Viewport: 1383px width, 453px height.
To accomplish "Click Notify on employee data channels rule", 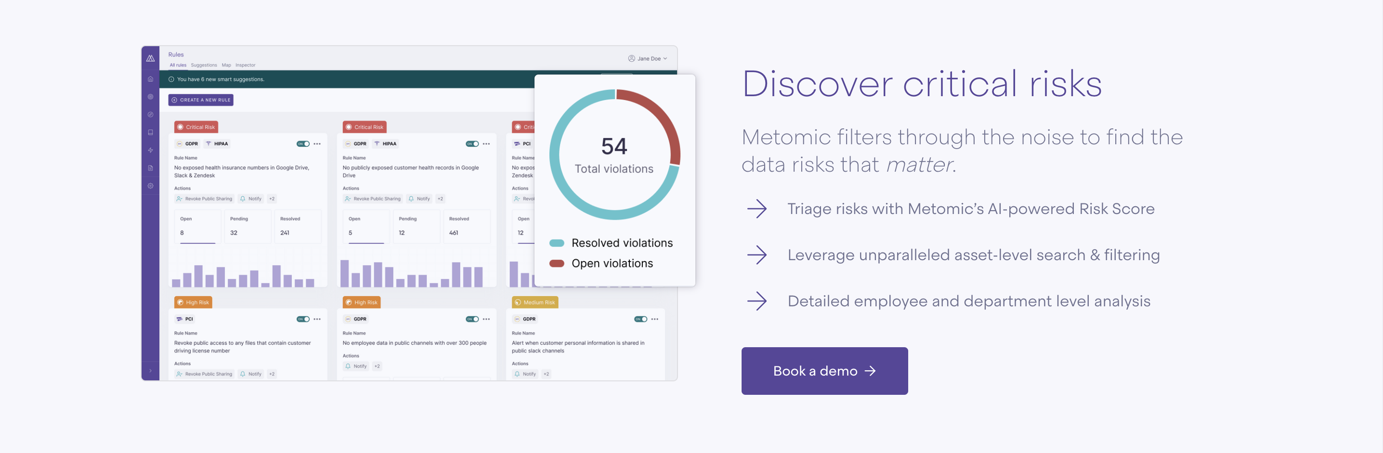I will (x=356, y=366).
